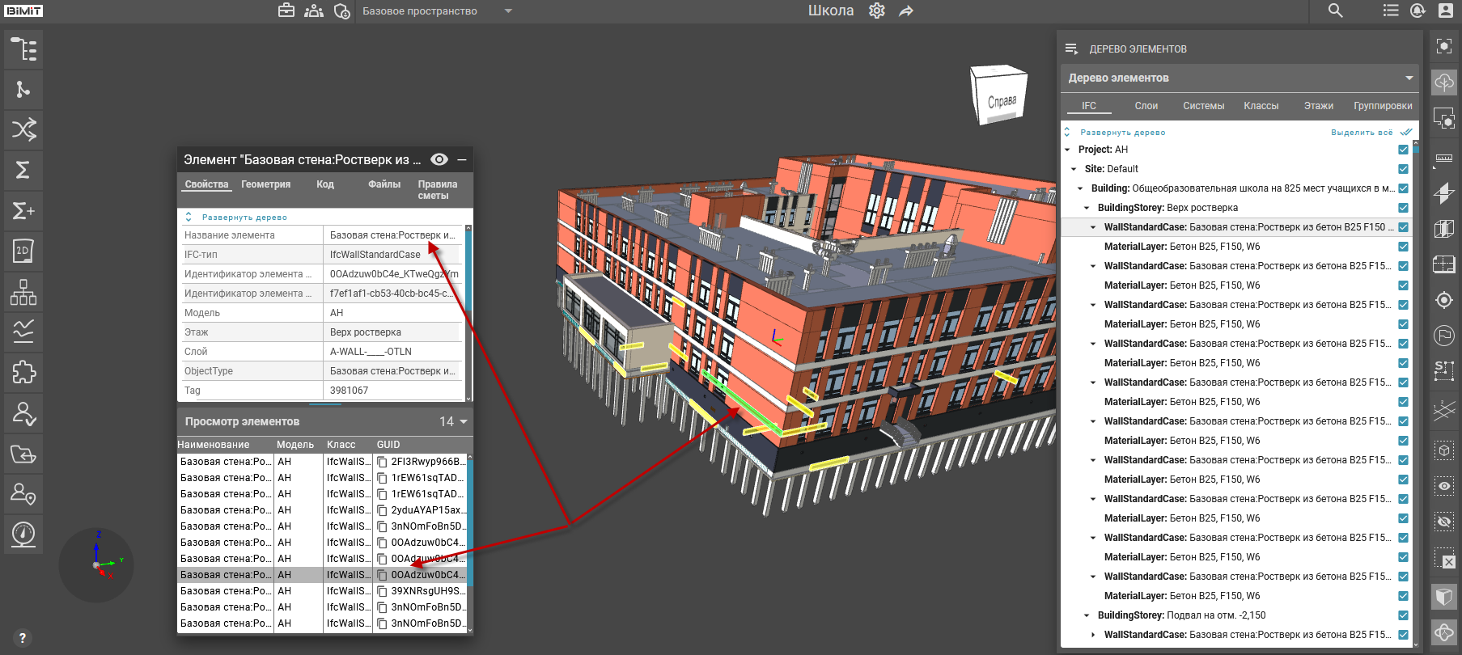
Task: Expand the Дерево элементов dropdown header
Action: [x=1409, y=78]
